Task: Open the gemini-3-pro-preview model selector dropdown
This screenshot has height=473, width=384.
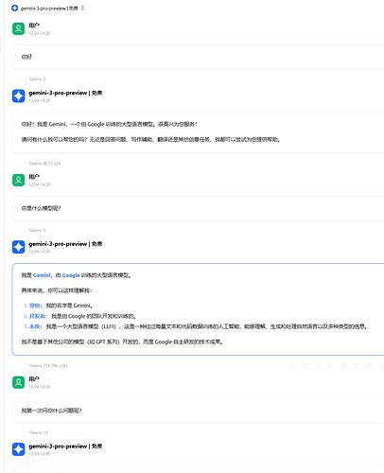Action: pyautogui.click(x=48, y=9)
